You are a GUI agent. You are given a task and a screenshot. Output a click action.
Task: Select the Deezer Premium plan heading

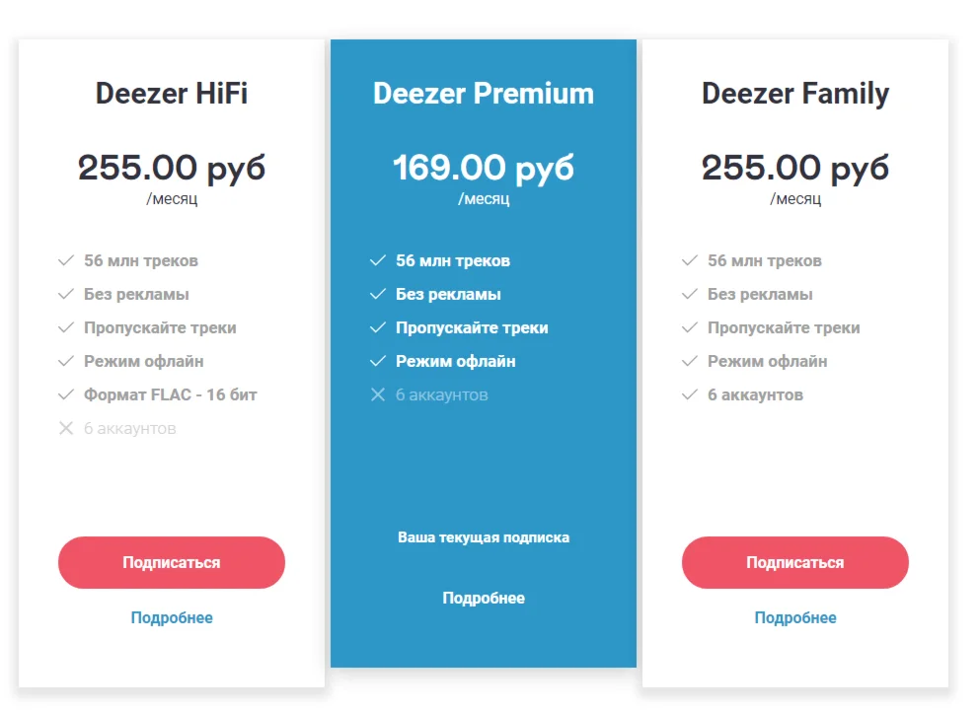pyautogui.click(x=484, y=94)
